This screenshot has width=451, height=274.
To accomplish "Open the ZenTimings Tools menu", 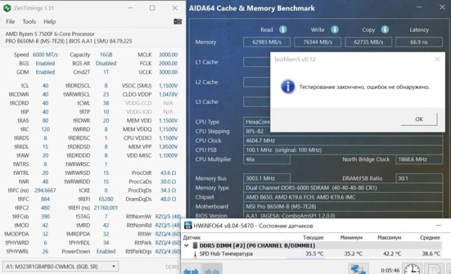I will pos(29,21).
